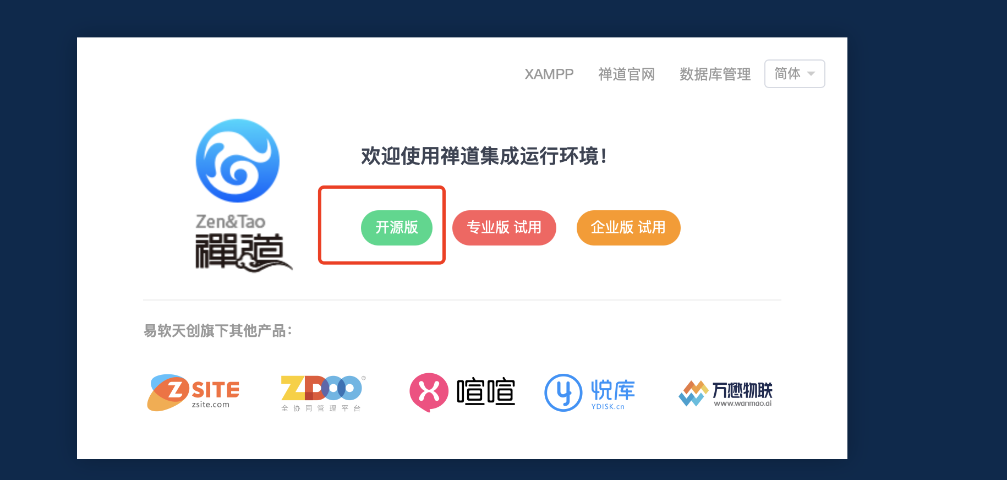This screenshot has height=480, width=1007.
Task: Click the blue 悦库 circular icon
Action: coord(563,392)
